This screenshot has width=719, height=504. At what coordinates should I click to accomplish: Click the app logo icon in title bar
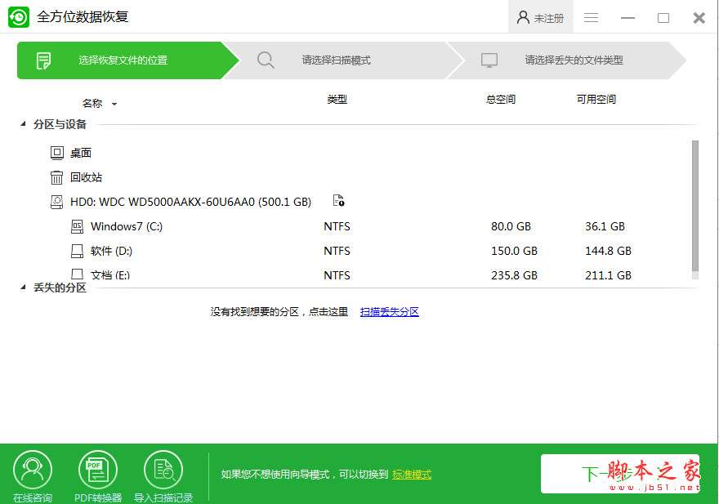18,16
